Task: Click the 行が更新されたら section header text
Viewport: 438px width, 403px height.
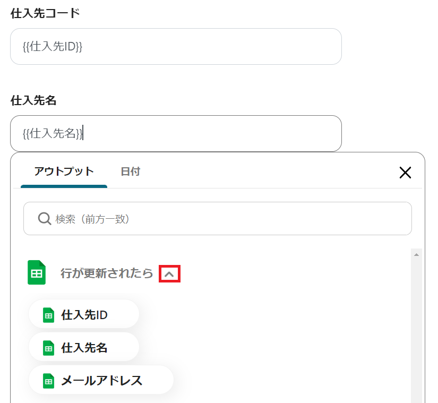Action: point(107,274)
